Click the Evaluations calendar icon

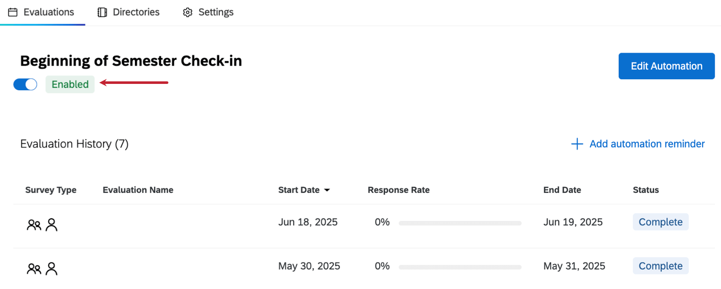pyautogui.click(x=12, y=12)
